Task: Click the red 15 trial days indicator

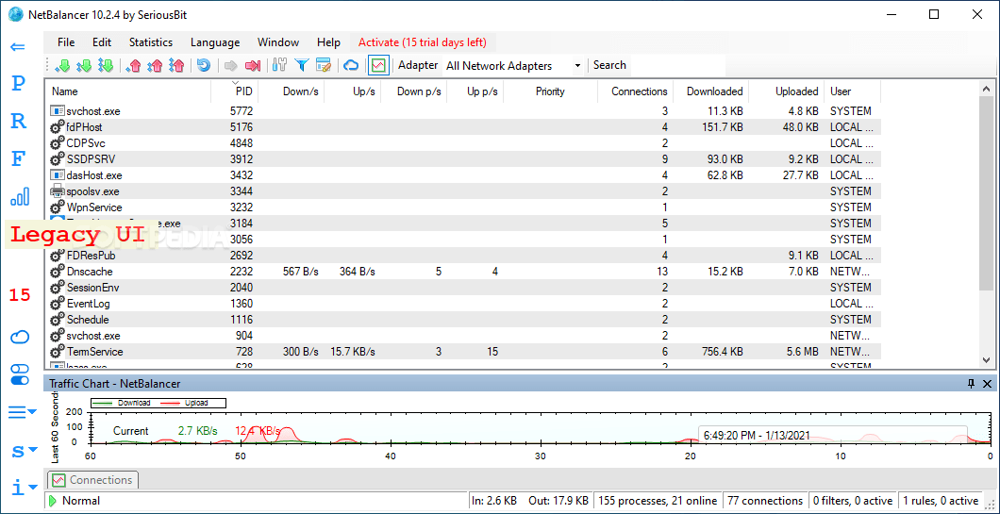Action: pyautogui.click(x=19, y=295)
